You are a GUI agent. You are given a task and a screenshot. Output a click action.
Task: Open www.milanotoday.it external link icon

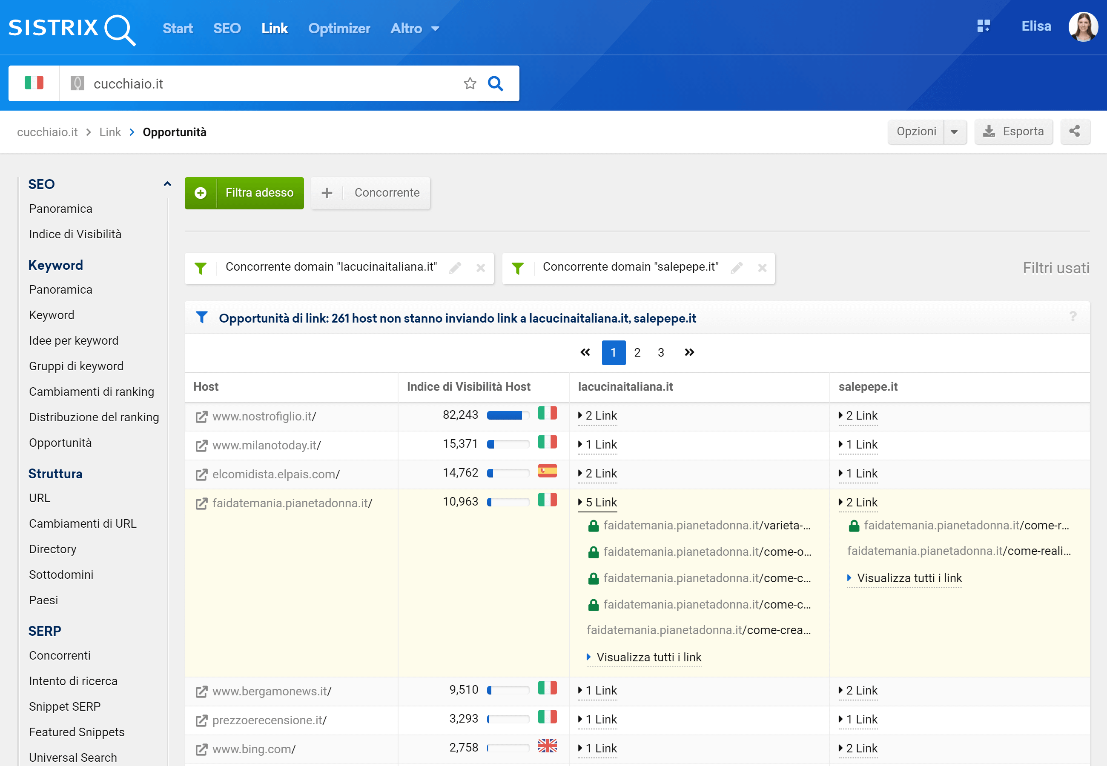(202, 446)
